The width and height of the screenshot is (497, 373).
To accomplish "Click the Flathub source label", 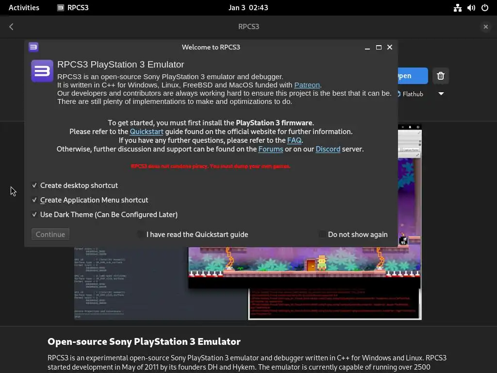I will point(413,94).
